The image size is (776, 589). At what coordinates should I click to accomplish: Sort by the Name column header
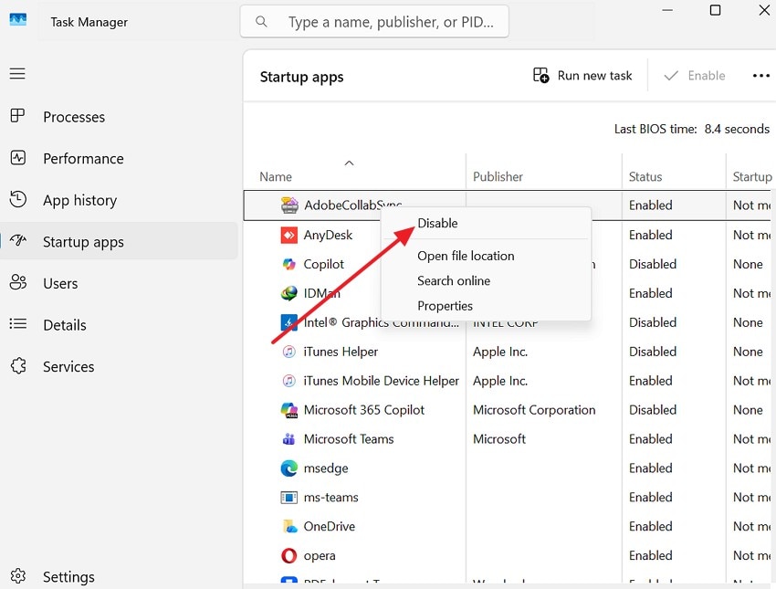pyautogui.click(x=276, y=176)
